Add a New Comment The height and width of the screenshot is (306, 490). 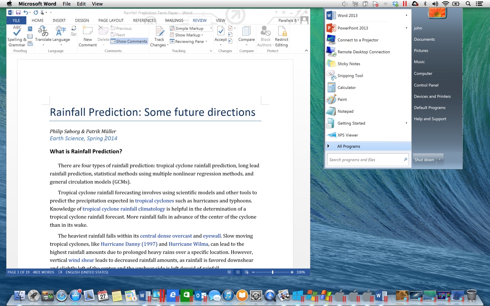[88, 36]
